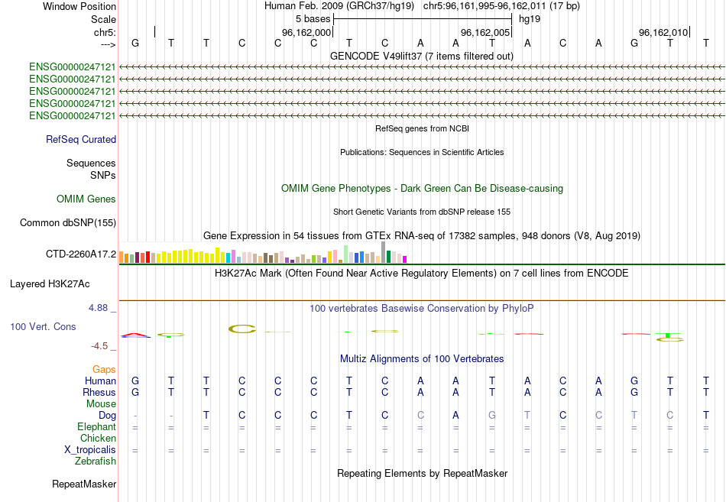Click the Chicken species row label

98,438
